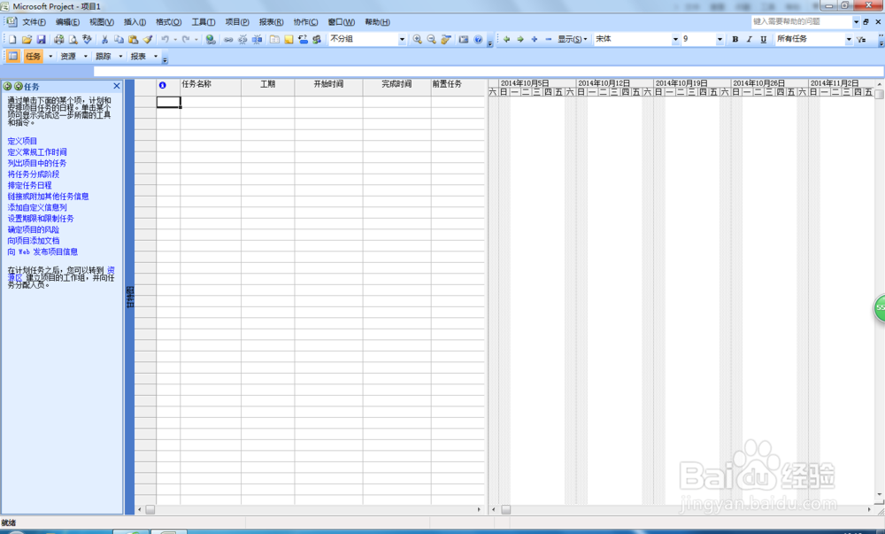Click the Hide Subtasks minus icon
The height and width of the screenshot is (534, 885).
(548, 40)
